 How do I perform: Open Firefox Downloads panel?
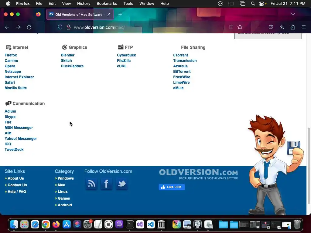pyautogui.click(x=282, y=27)
